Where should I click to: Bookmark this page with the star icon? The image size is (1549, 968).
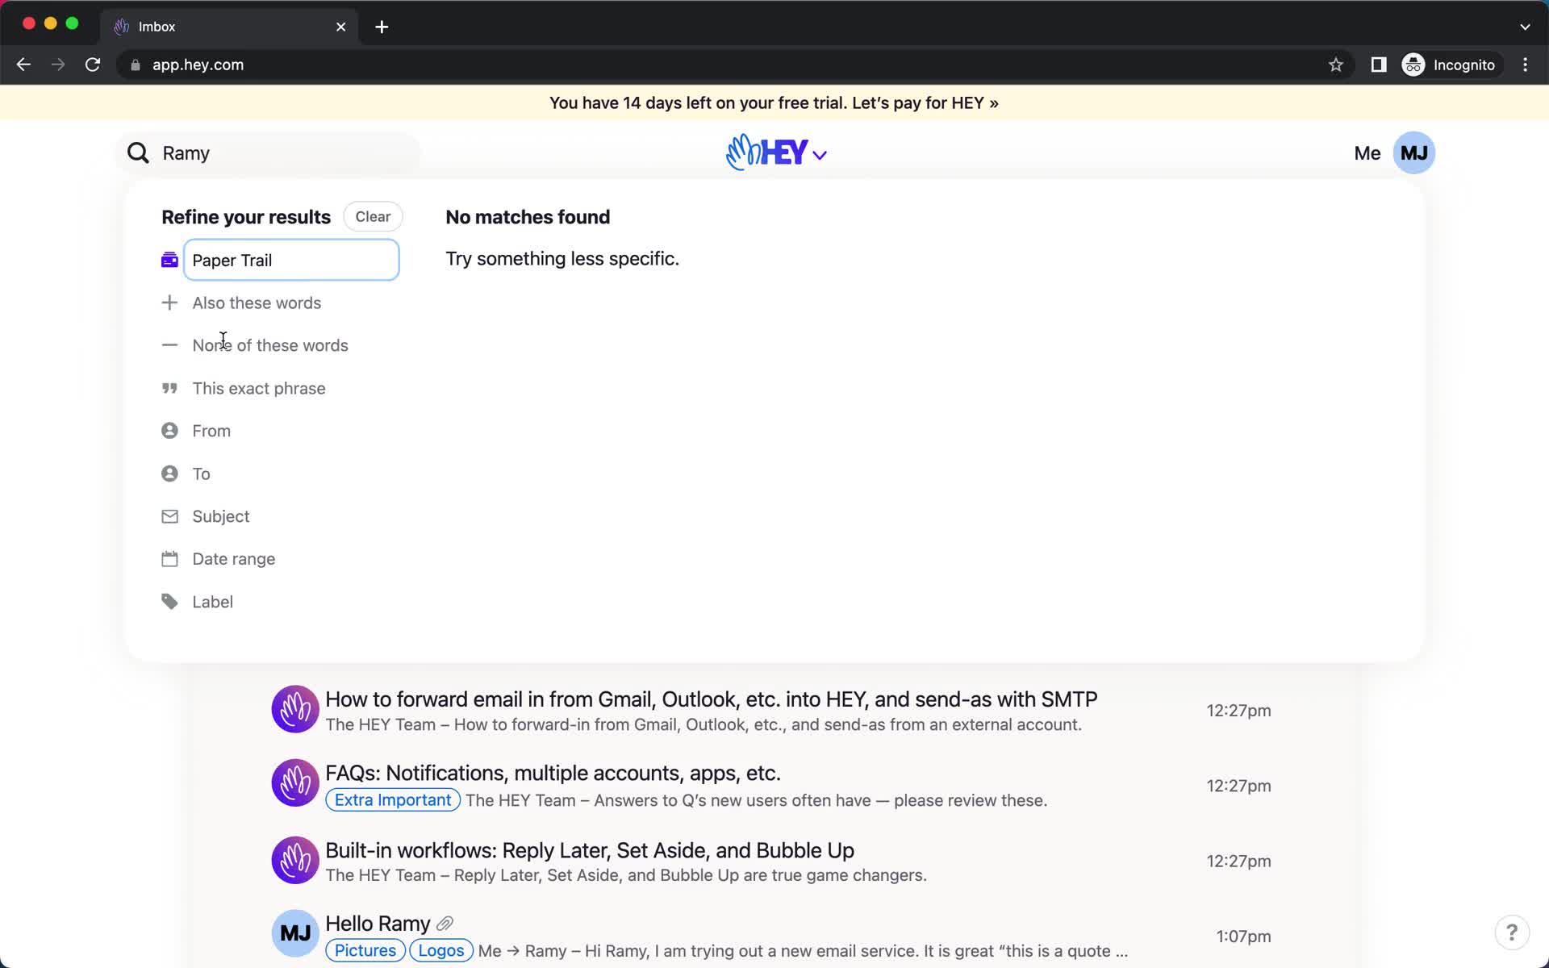point(1336,65)
